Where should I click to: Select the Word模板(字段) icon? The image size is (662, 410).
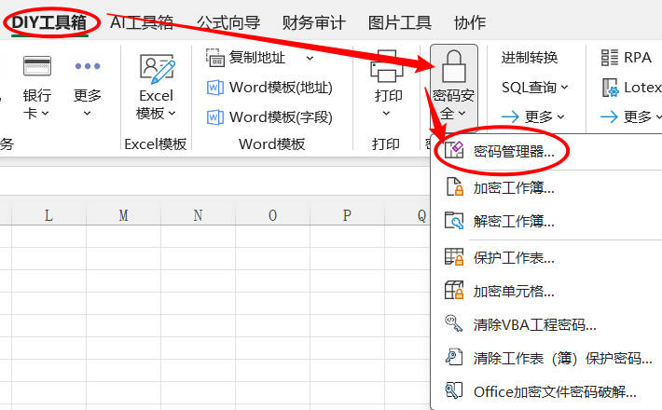214,117
